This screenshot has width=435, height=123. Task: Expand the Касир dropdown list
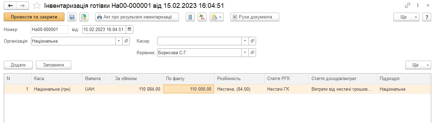coord(245,41)
